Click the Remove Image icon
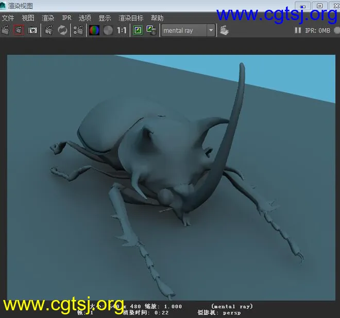This screenshot has width=340, height=318. 151,30
